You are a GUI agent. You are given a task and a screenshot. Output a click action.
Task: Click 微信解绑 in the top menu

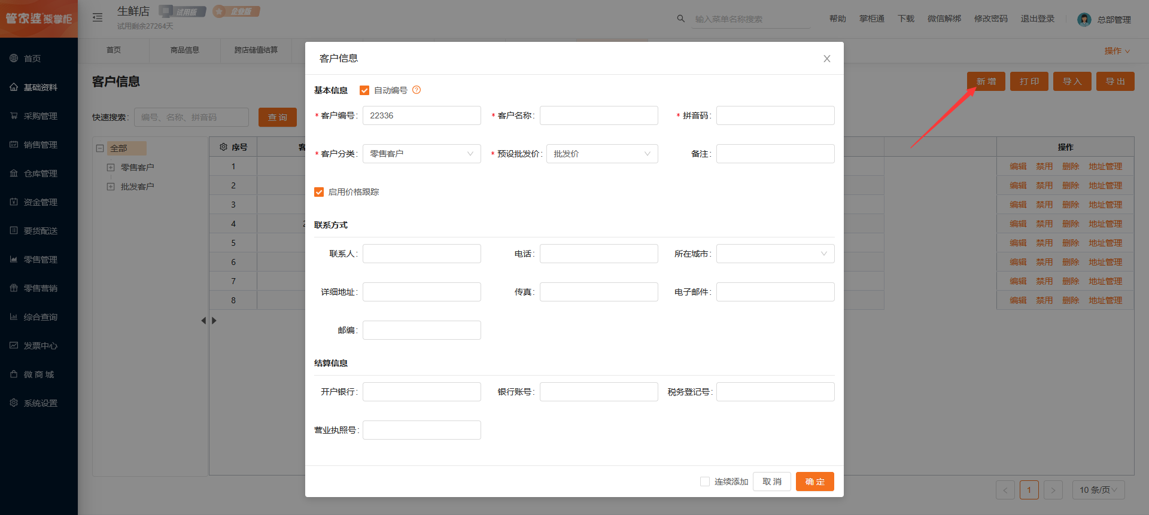pyautogui.click(x=944, y=19)
